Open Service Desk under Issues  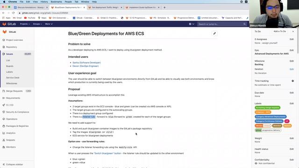click(13, 78)
